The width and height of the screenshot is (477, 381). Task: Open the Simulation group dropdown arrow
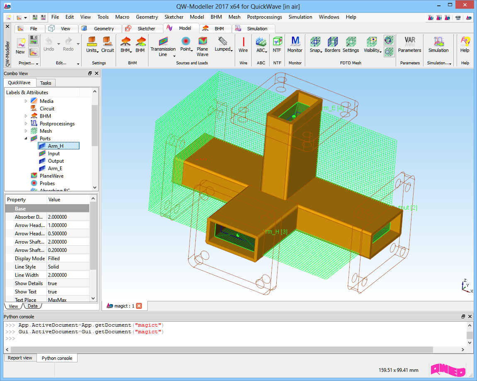pos(450,64)
